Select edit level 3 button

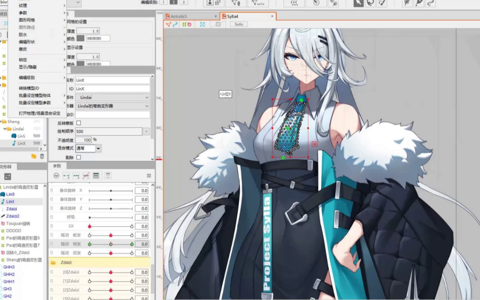(184, 2)
